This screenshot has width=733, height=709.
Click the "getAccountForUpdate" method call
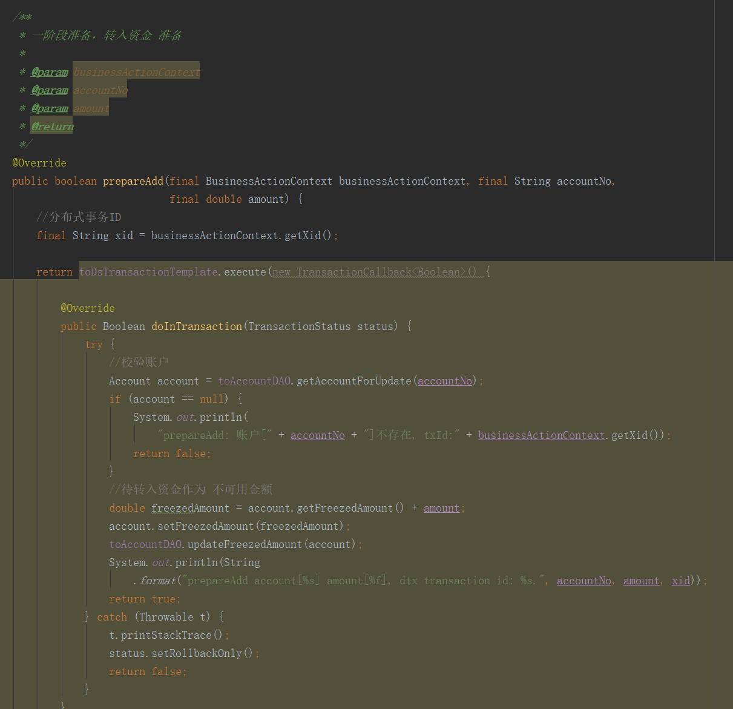[x=353, y=381]
